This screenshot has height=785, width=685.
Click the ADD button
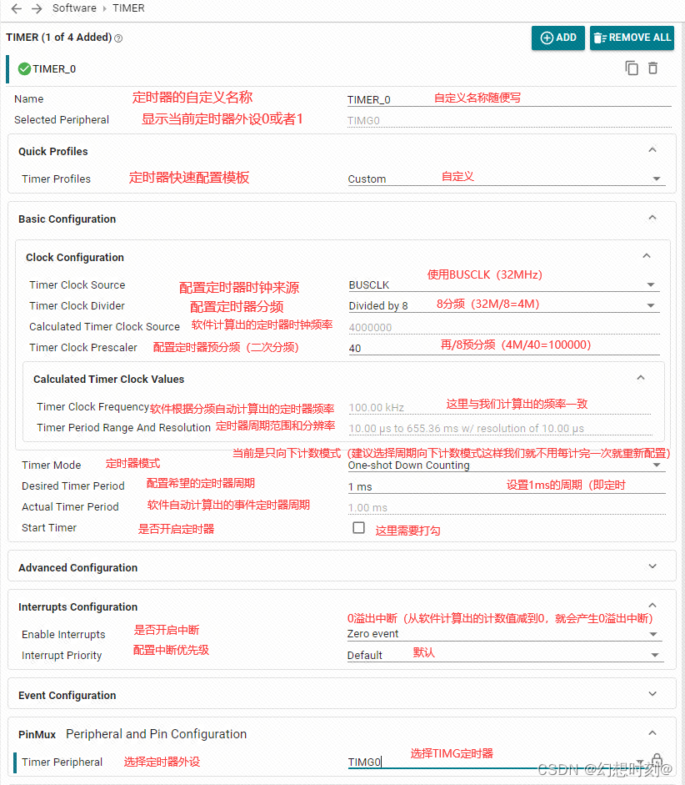[558, 38]
